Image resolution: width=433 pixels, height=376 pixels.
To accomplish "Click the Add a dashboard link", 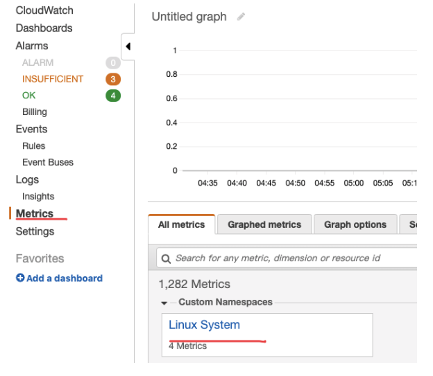I will tap(64, 278).
